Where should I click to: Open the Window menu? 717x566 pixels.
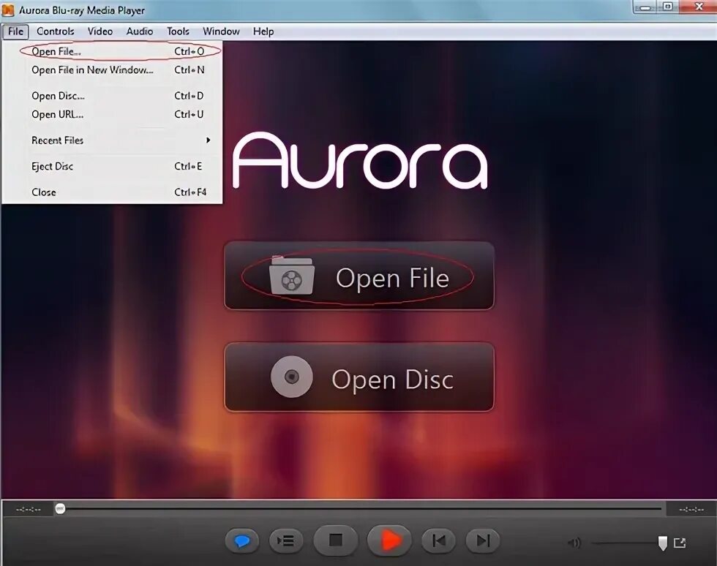tap(221, 31)
